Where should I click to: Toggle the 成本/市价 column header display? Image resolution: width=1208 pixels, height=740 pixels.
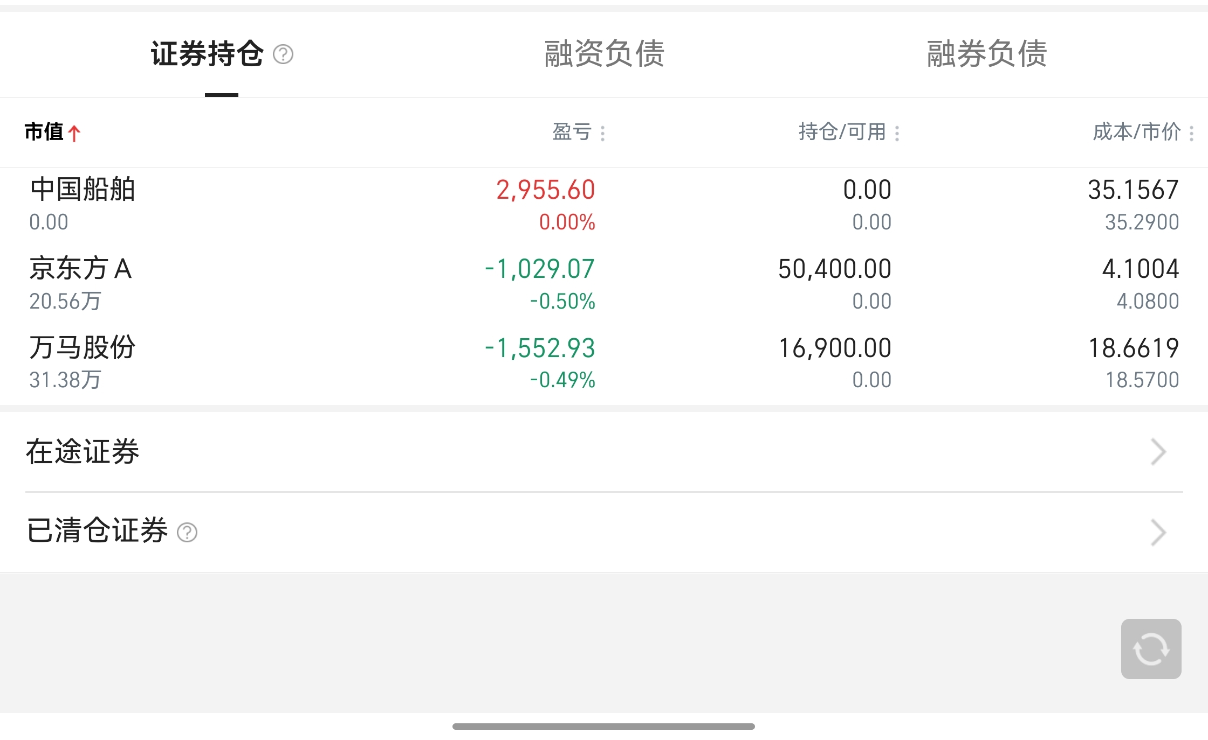click(x=1136, y=132)
